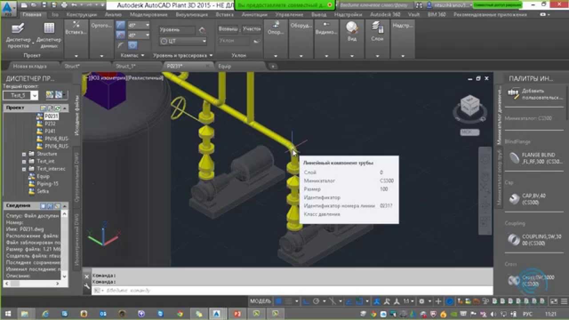Click Исходные файлы vertical tab
The width and height of the screenshot is (569, 320).
click(77, 115)
